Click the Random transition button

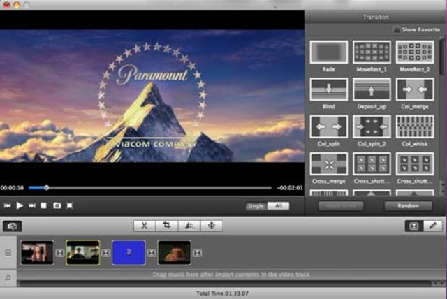[408, 206]
